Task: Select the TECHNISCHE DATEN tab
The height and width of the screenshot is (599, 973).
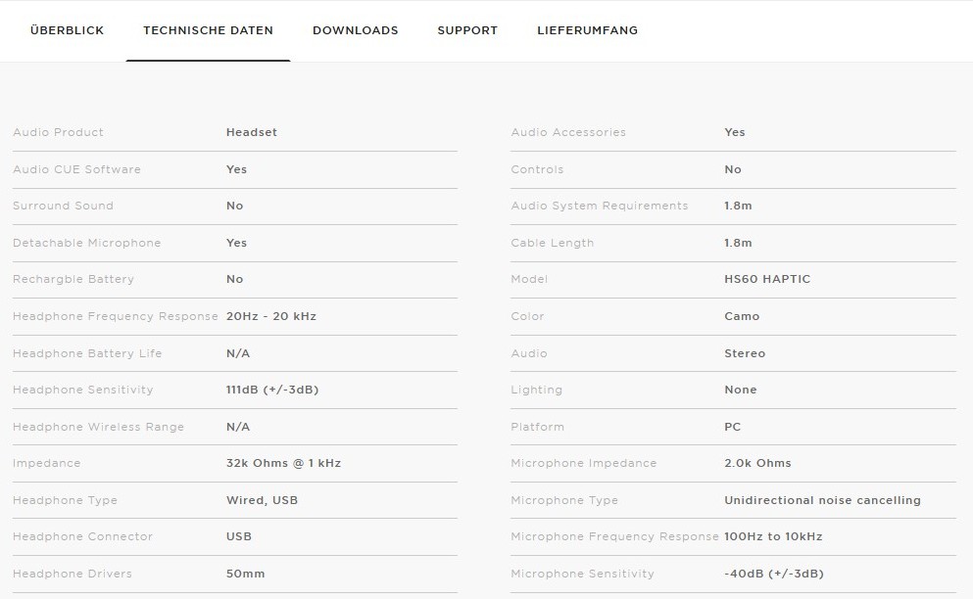Action: 208,30
